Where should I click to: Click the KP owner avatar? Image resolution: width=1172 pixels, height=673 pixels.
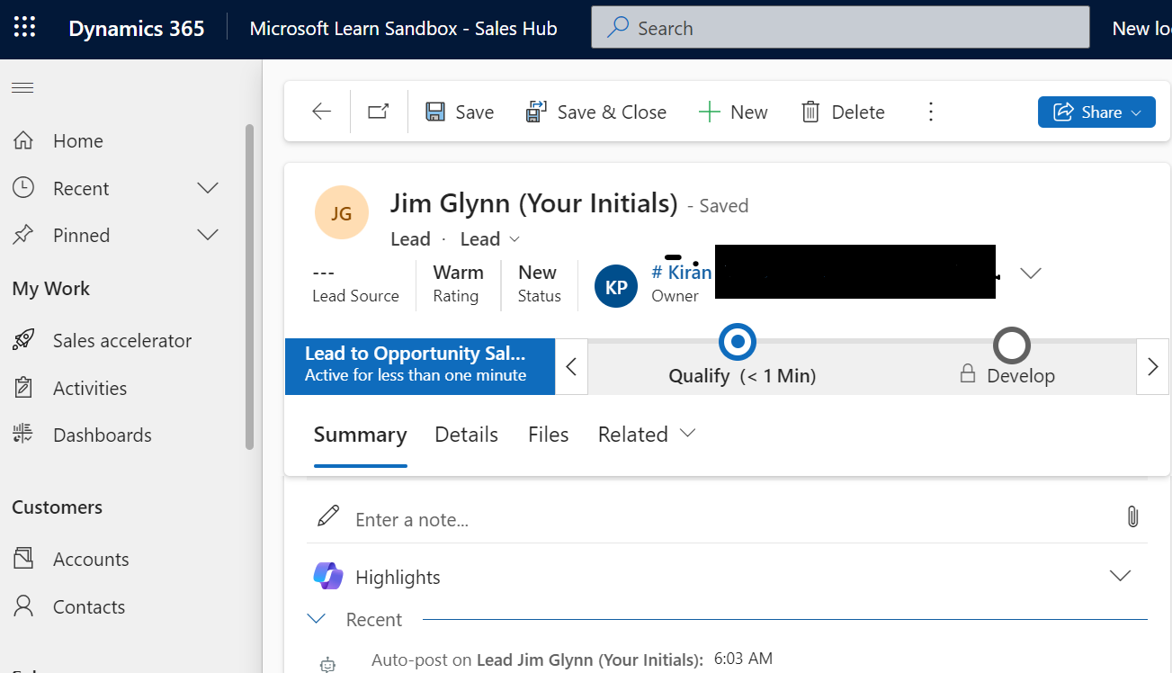point(616,287)
